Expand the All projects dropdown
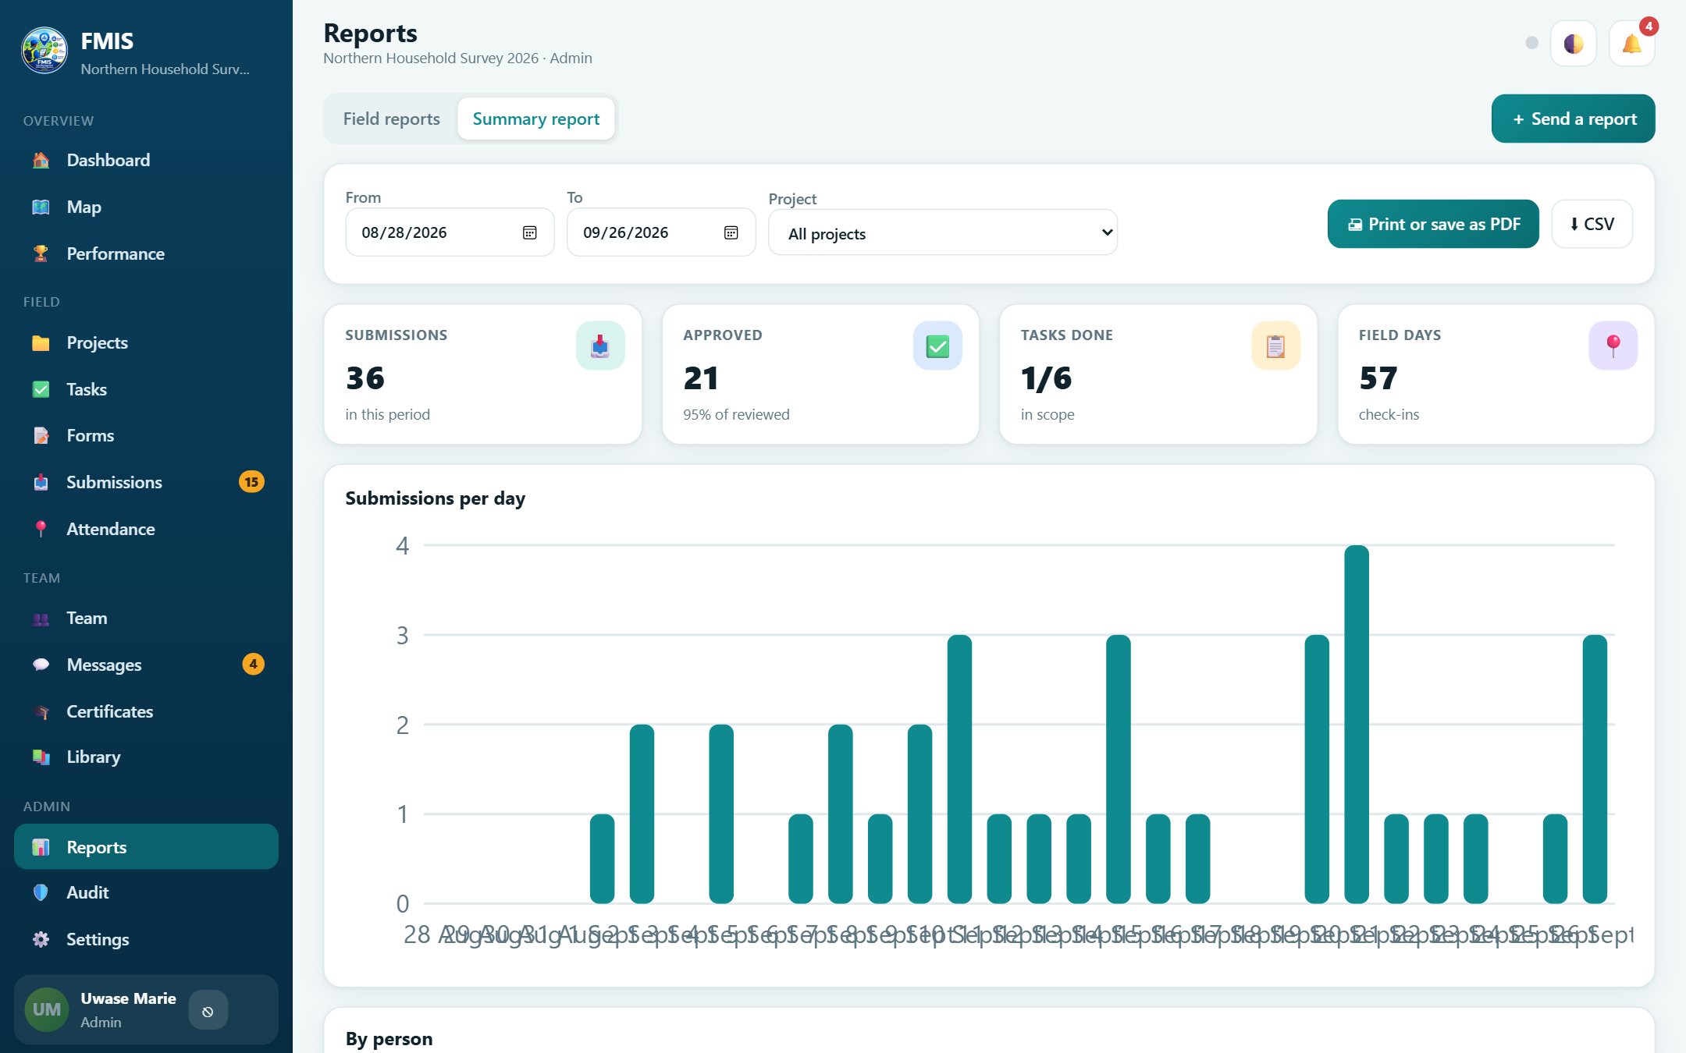Image resolution: width=1686 pixels, height=1053 pixels. (x=943, y=233)
